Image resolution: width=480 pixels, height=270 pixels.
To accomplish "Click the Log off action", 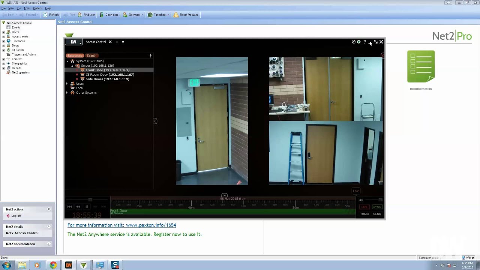I will (16, 216).
